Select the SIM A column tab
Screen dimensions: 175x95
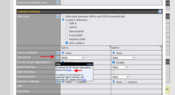[x=86, y=48]
